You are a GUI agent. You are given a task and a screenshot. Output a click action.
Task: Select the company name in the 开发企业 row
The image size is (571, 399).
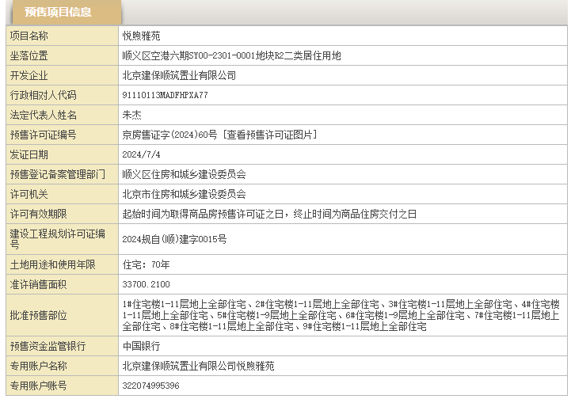coord(179,75)
